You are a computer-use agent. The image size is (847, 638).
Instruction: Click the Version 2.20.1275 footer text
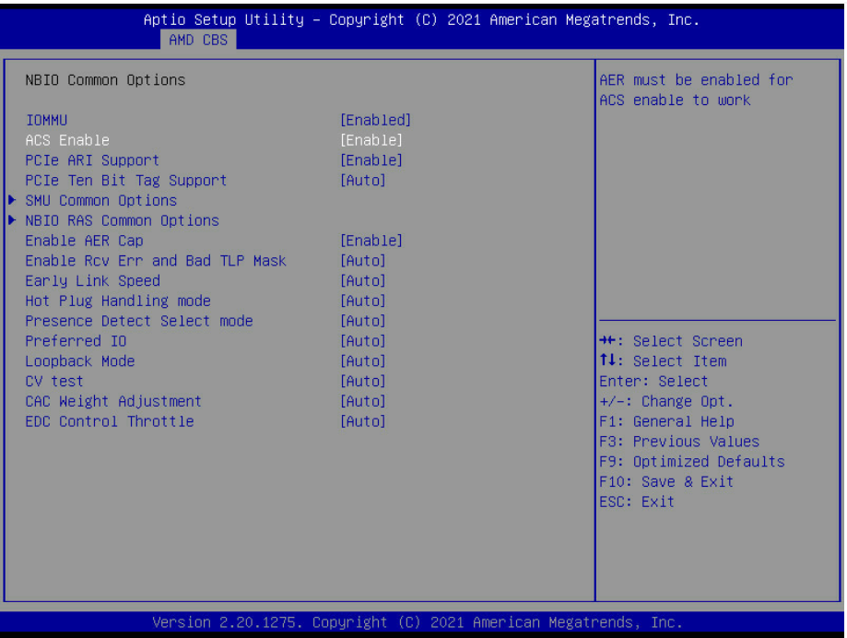[x=417, y=622]
